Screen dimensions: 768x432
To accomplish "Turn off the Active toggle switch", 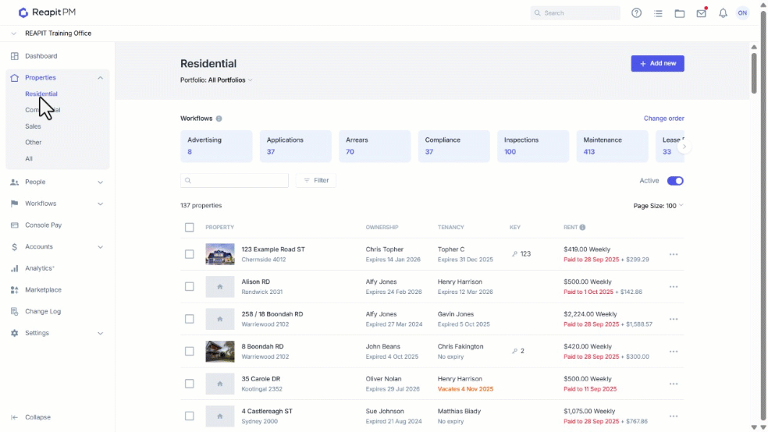I will coord(675,181).
